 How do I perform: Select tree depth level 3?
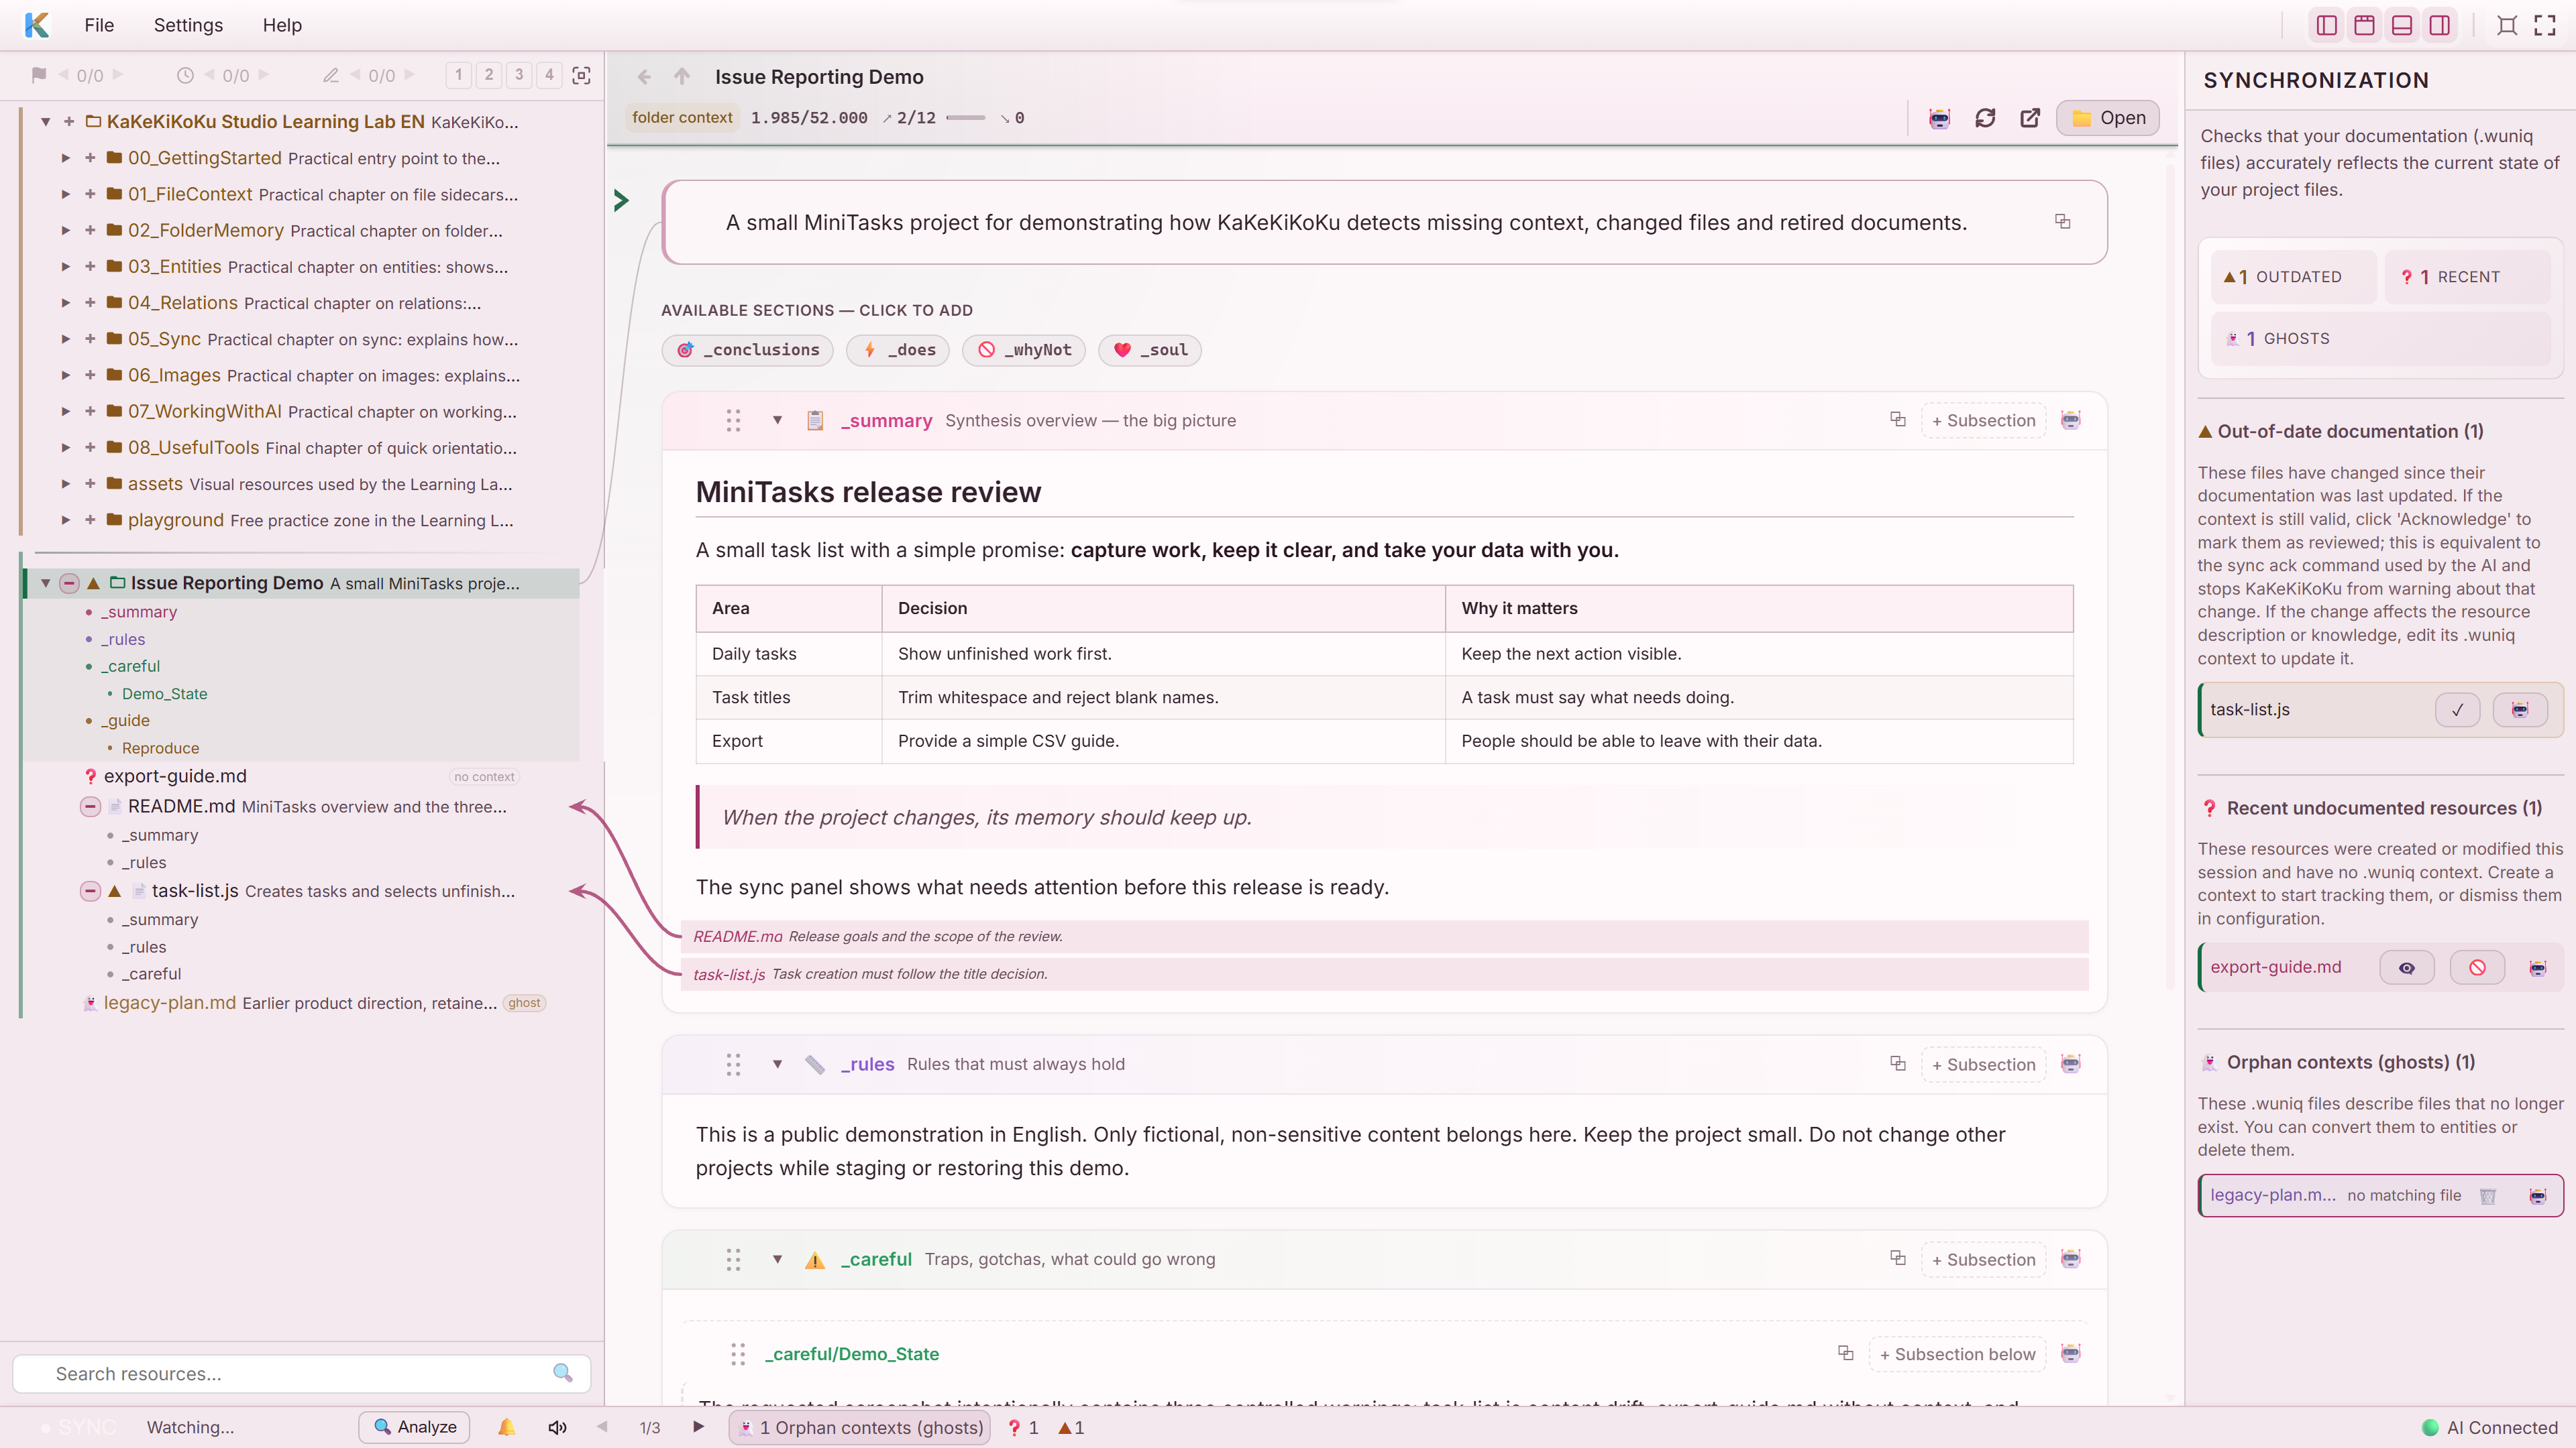click(x=519, y=75)
